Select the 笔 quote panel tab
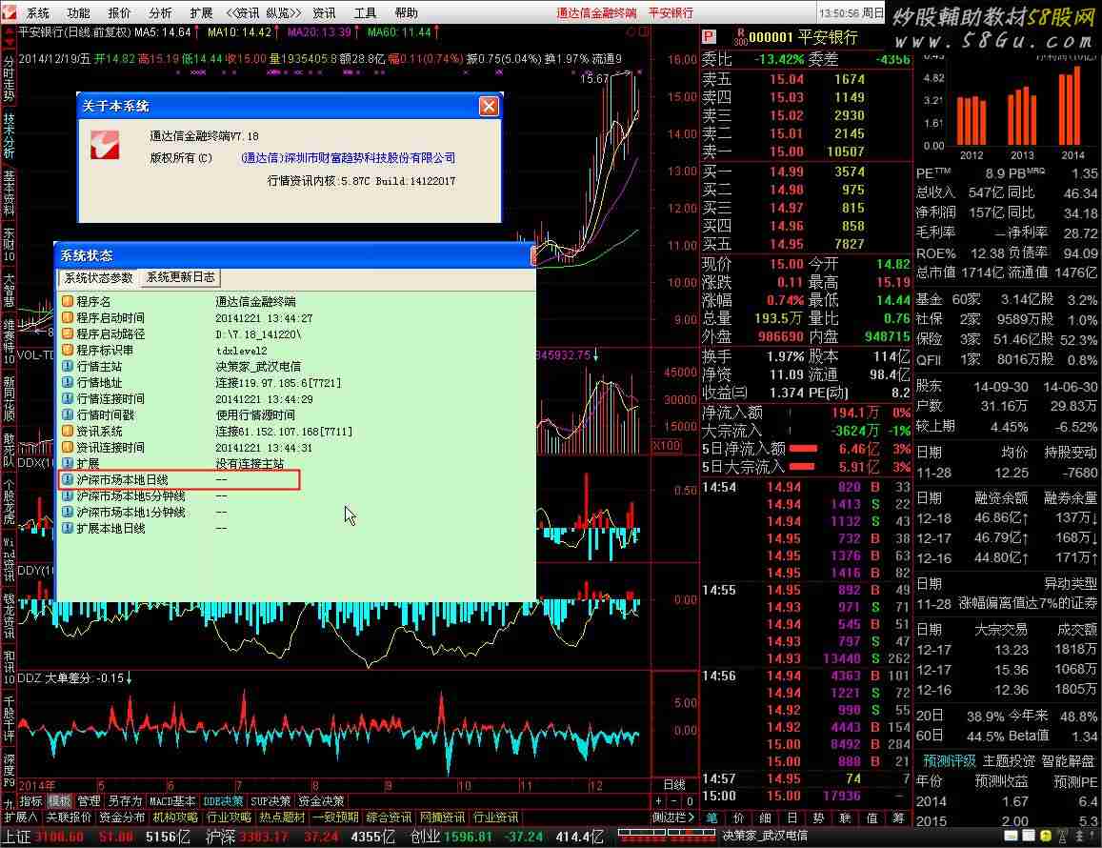Viewport: 1102px width, 848px height. [711, 818]
